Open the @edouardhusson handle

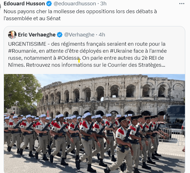[75, 4]
